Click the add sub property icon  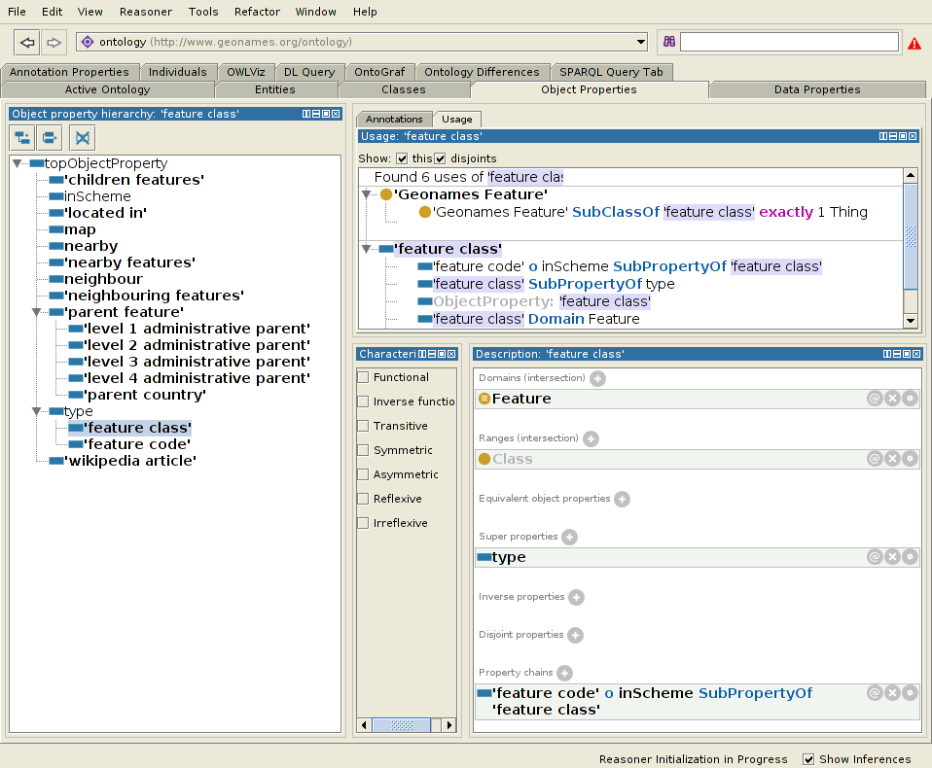coord(23,137)
